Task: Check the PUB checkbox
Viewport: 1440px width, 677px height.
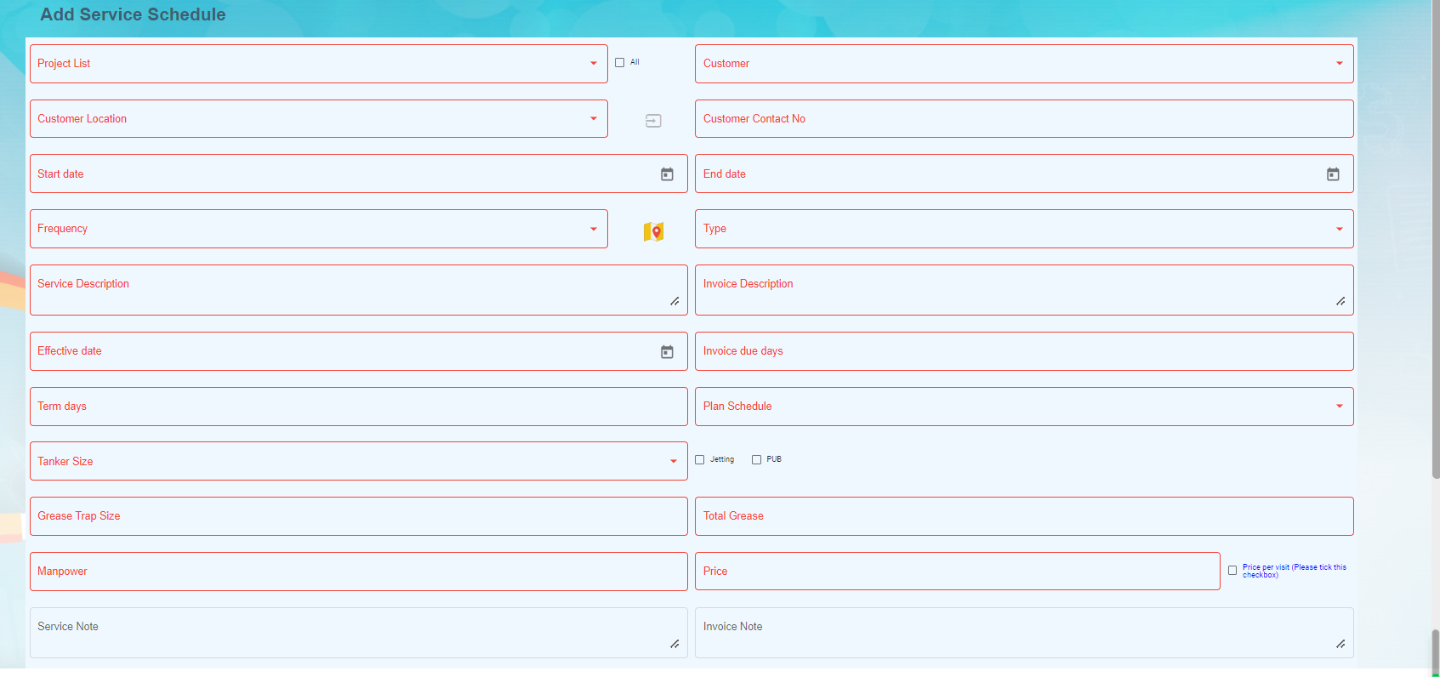Action: click(x=756, y=460)
